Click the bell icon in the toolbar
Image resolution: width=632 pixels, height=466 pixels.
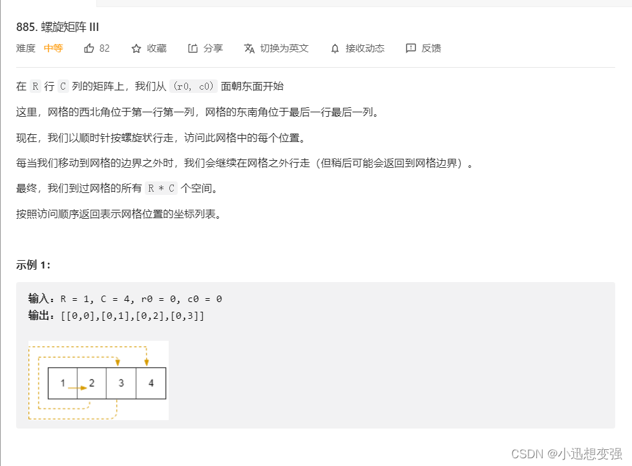[x=335, y=48]
